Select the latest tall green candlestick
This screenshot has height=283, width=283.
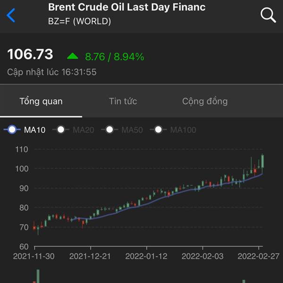[x=262, y=161]
